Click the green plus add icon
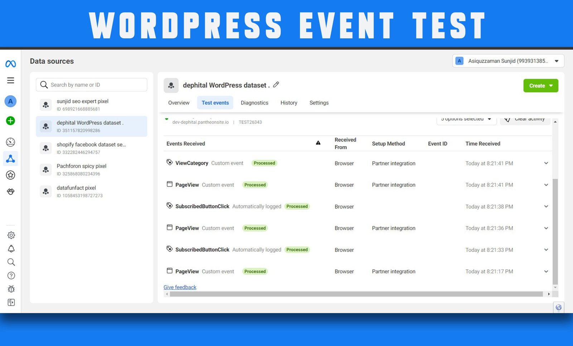Viewport: 573px width, 346px height. 10,121
